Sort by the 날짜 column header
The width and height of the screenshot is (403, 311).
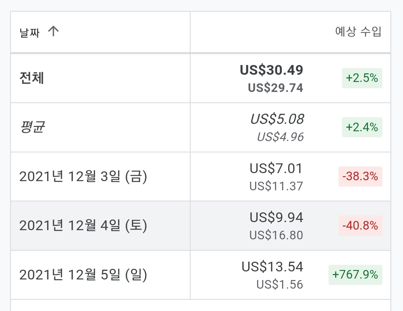click(30, 32)
